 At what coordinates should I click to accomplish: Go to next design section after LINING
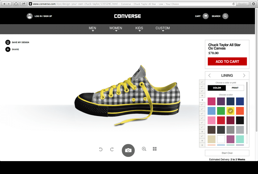(x=244, y=75)
